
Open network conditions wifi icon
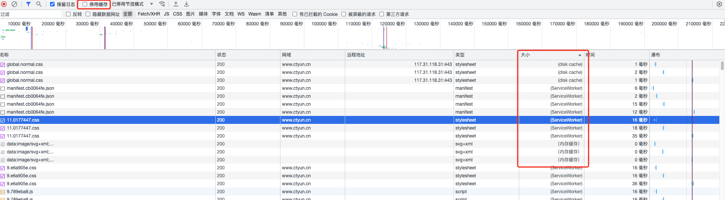click(162, 4)
